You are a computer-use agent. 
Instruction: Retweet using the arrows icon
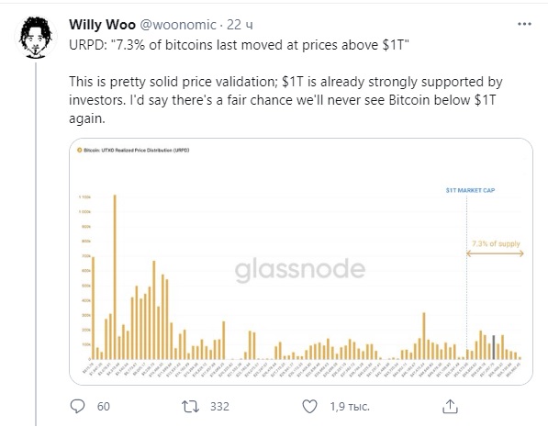coord(191,407)
